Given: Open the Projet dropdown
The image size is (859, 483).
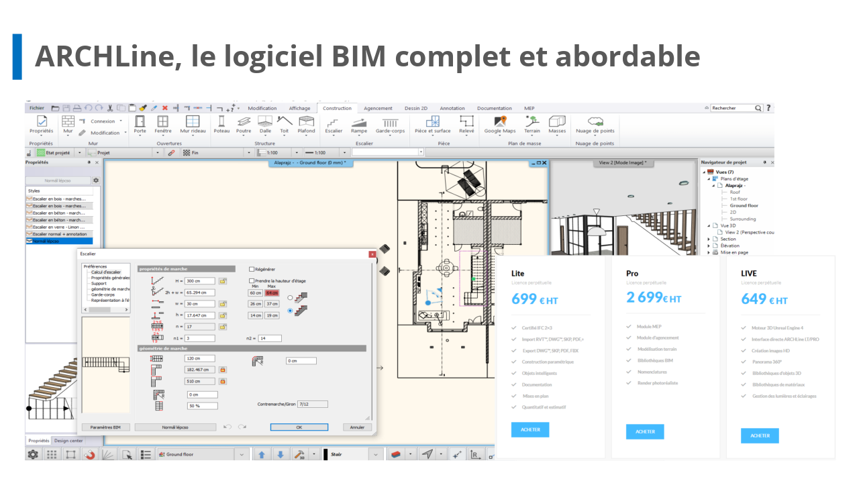Looking at the screenshot, I should point(158,152).
